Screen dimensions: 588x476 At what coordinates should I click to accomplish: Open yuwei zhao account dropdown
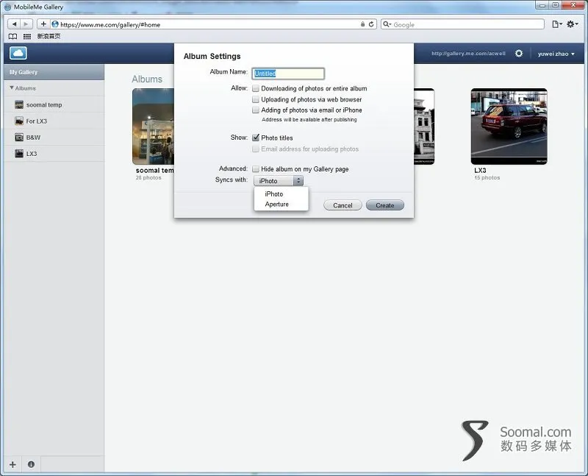click(556, 54)
